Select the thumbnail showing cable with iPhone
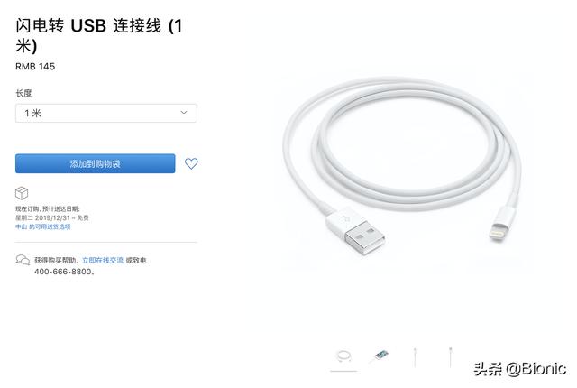 (x=380, y=356)
